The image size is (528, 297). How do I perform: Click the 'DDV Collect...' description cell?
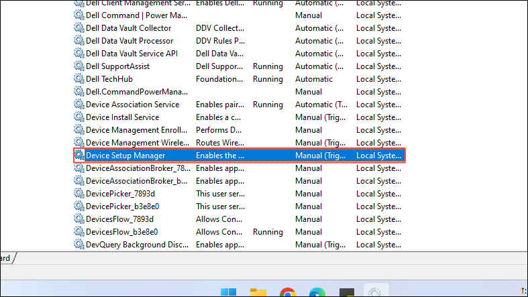[220, 28]
